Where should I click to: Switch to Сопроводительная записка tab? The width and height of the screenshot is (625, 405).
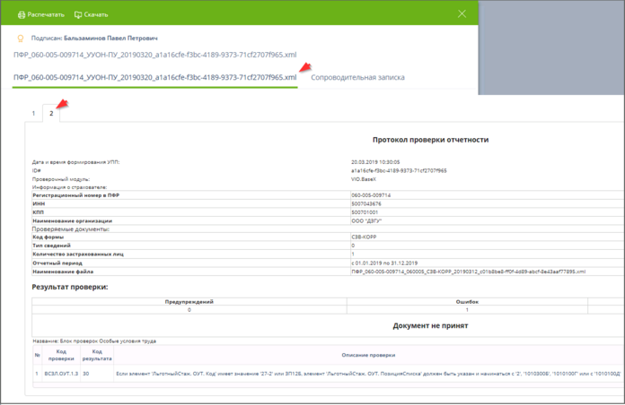[x=357, y=78]
